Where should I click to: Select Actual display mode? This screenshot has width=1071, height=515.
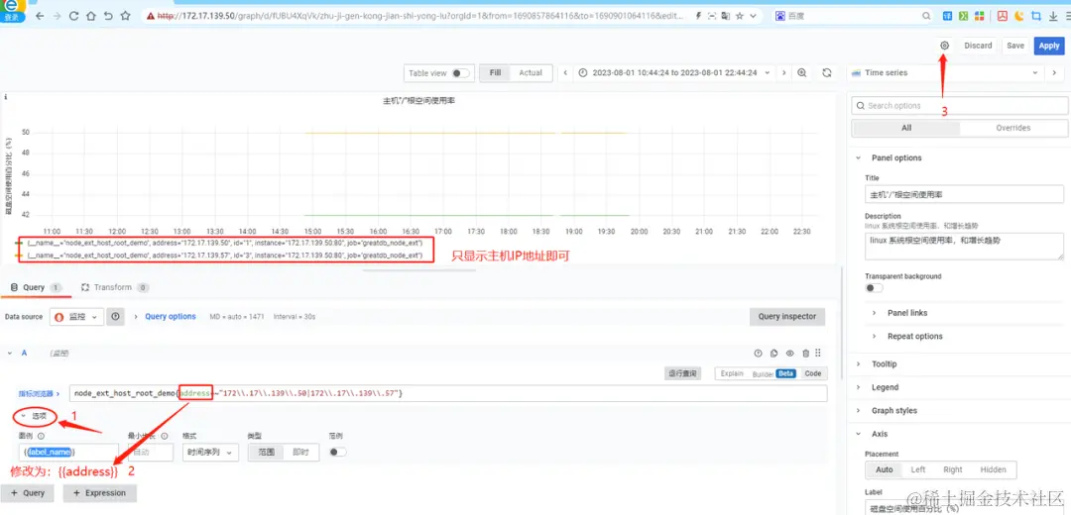tap(531, 73)
